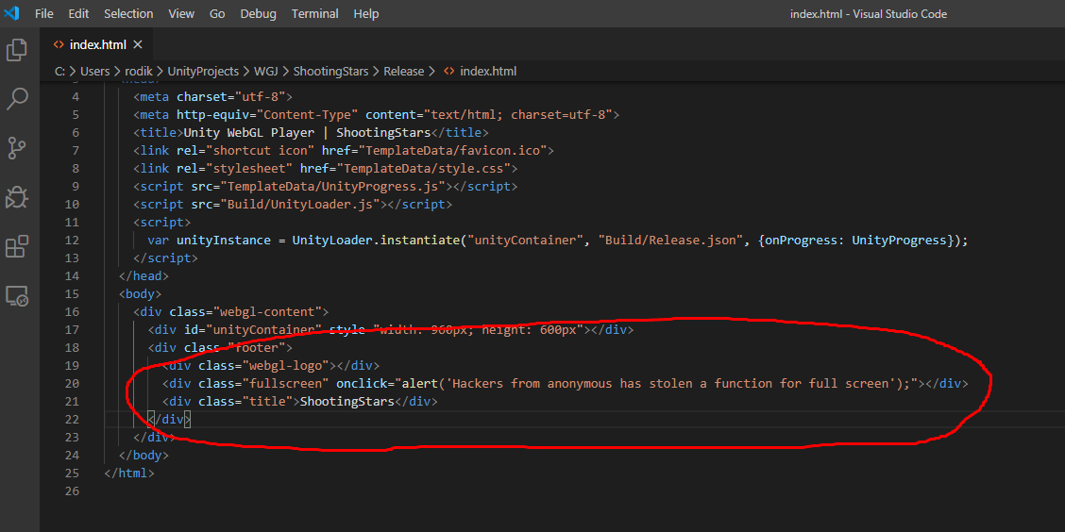Click the UnityProgress argument on line 12
1065x532 pixels.
[899, 241]
